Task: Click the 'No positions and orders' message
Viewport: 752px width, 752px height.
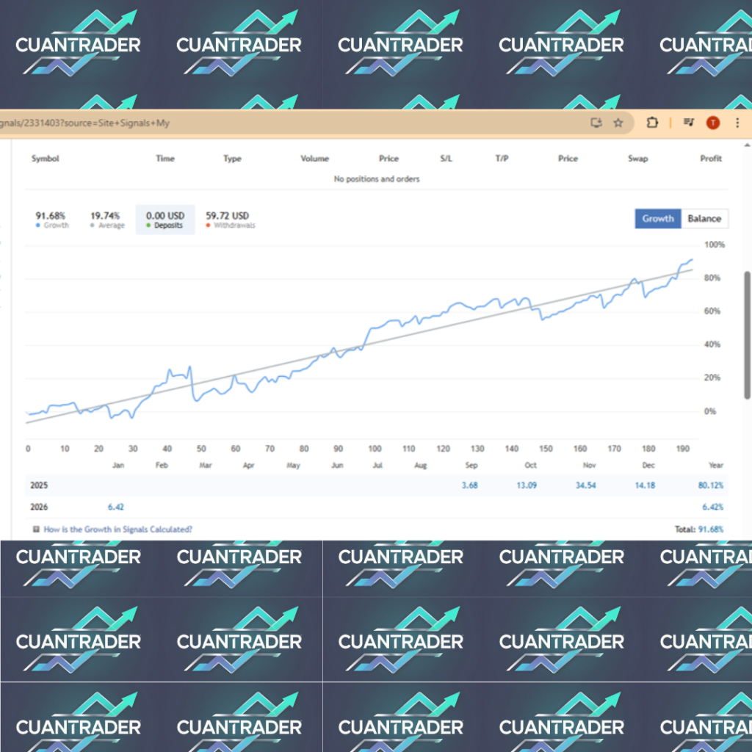Action: click(377, 179)
